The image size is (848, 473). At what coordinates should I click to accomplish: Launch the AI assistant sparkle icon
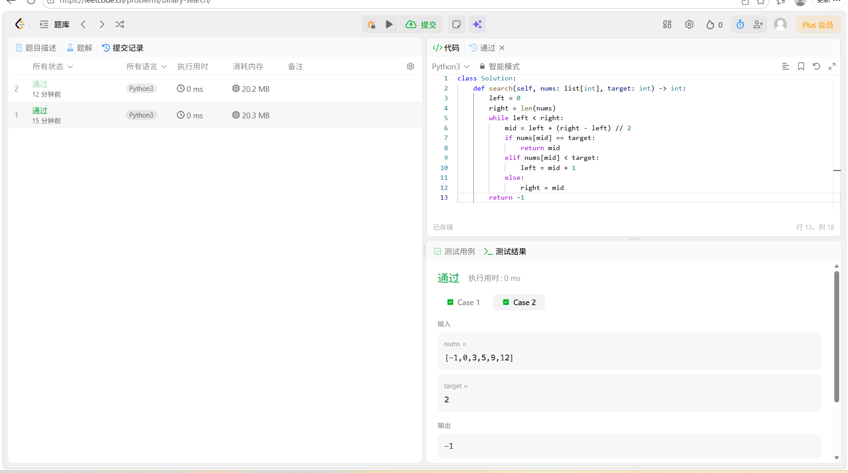(477, 24)
